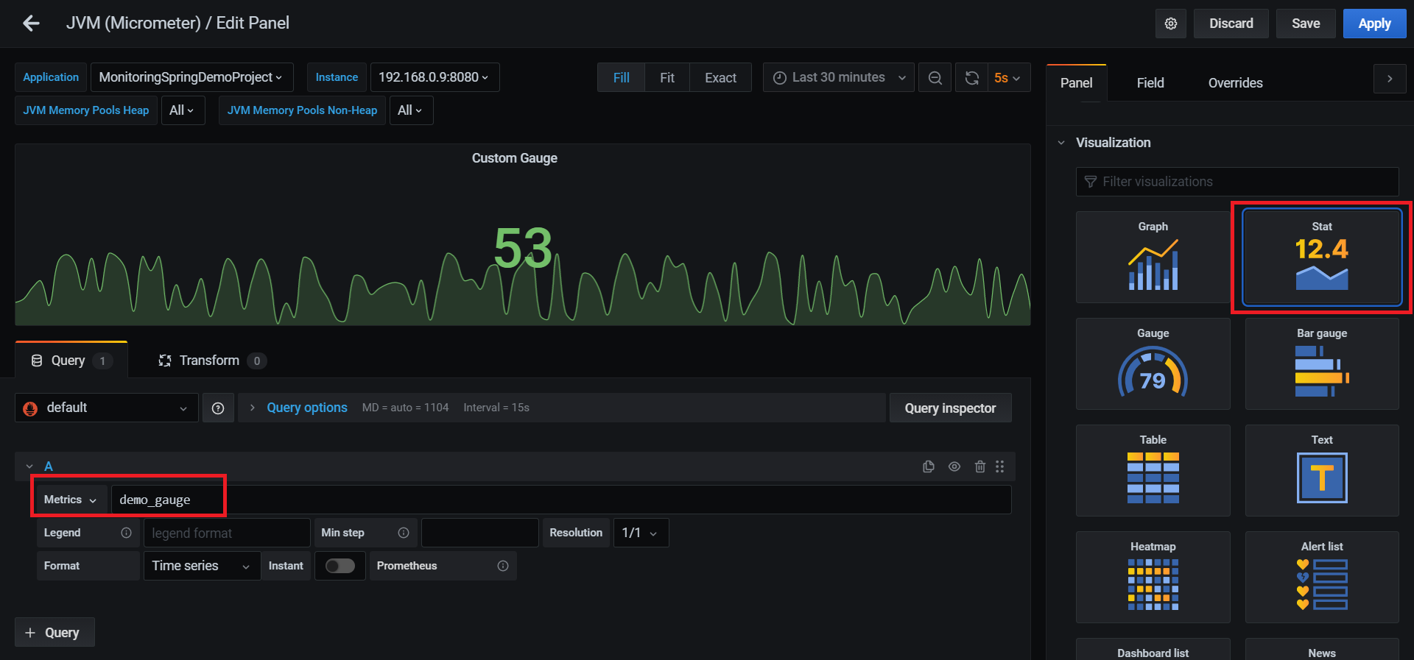Image resolution: width=1414 pixels, height=660 pixels.
Task: Expand Query options
Action: (x=306, y=408)
